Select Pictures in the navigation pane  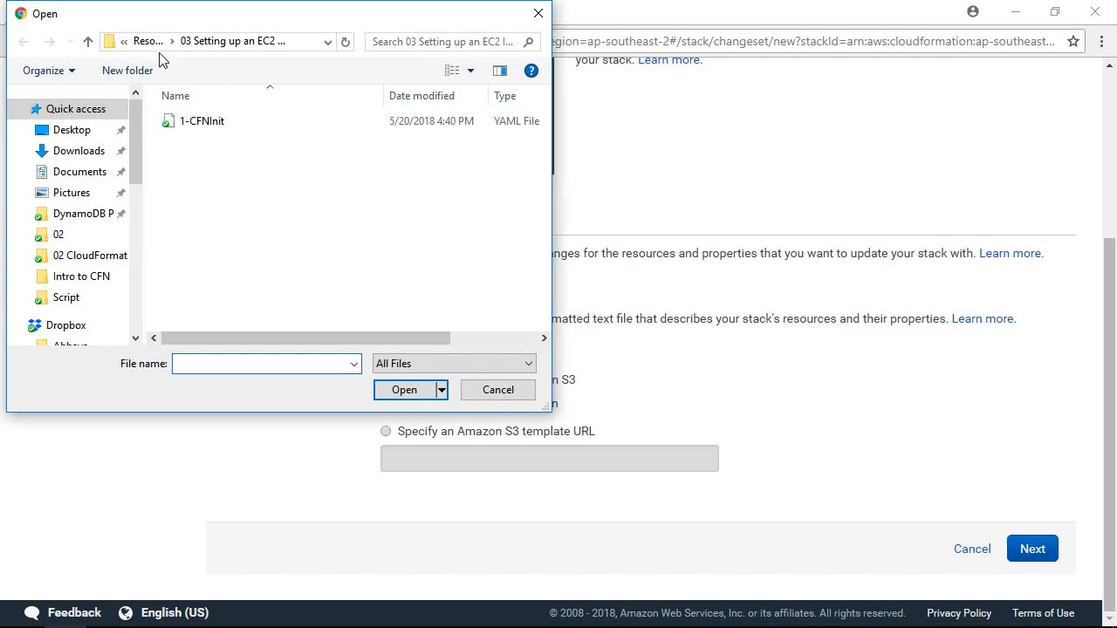point(72,193)
